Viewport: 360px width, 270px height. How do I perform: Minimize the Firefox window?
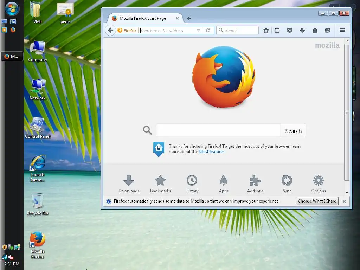click(x=323, y=13)
